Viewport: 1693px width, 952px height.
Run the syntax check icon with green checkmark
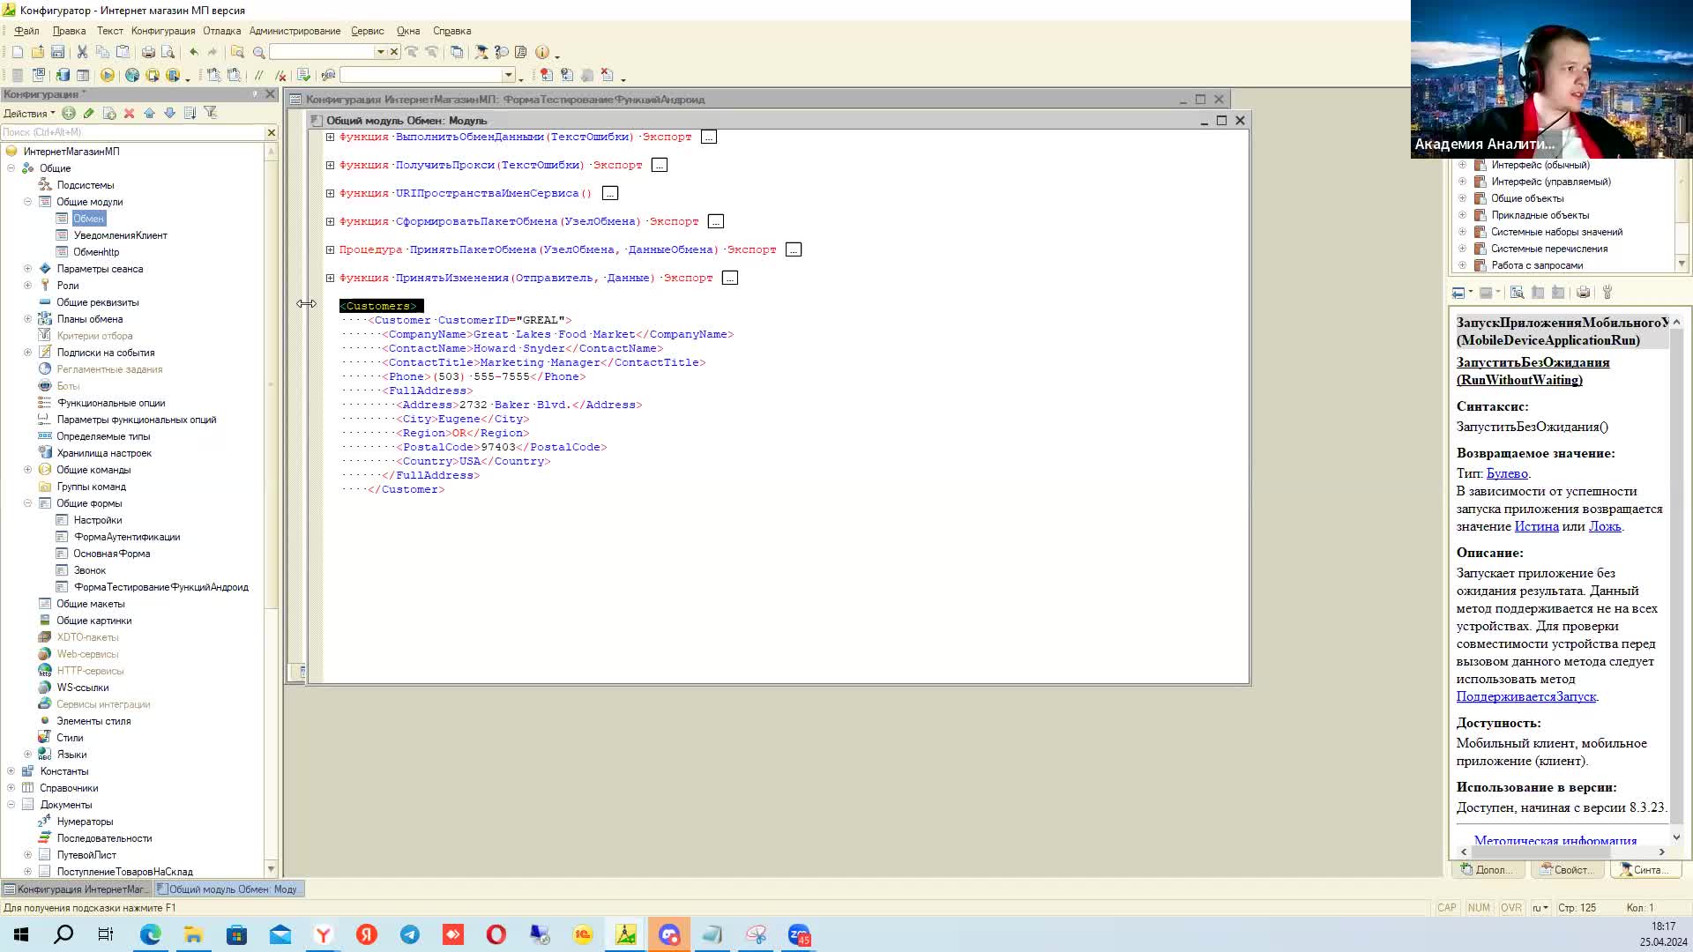303,75
